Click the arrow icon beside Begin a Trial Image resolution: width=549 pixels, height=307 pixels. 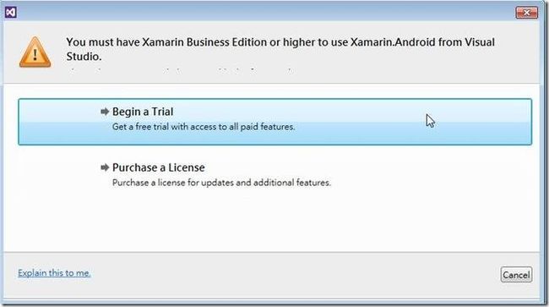tap(105, 112)
